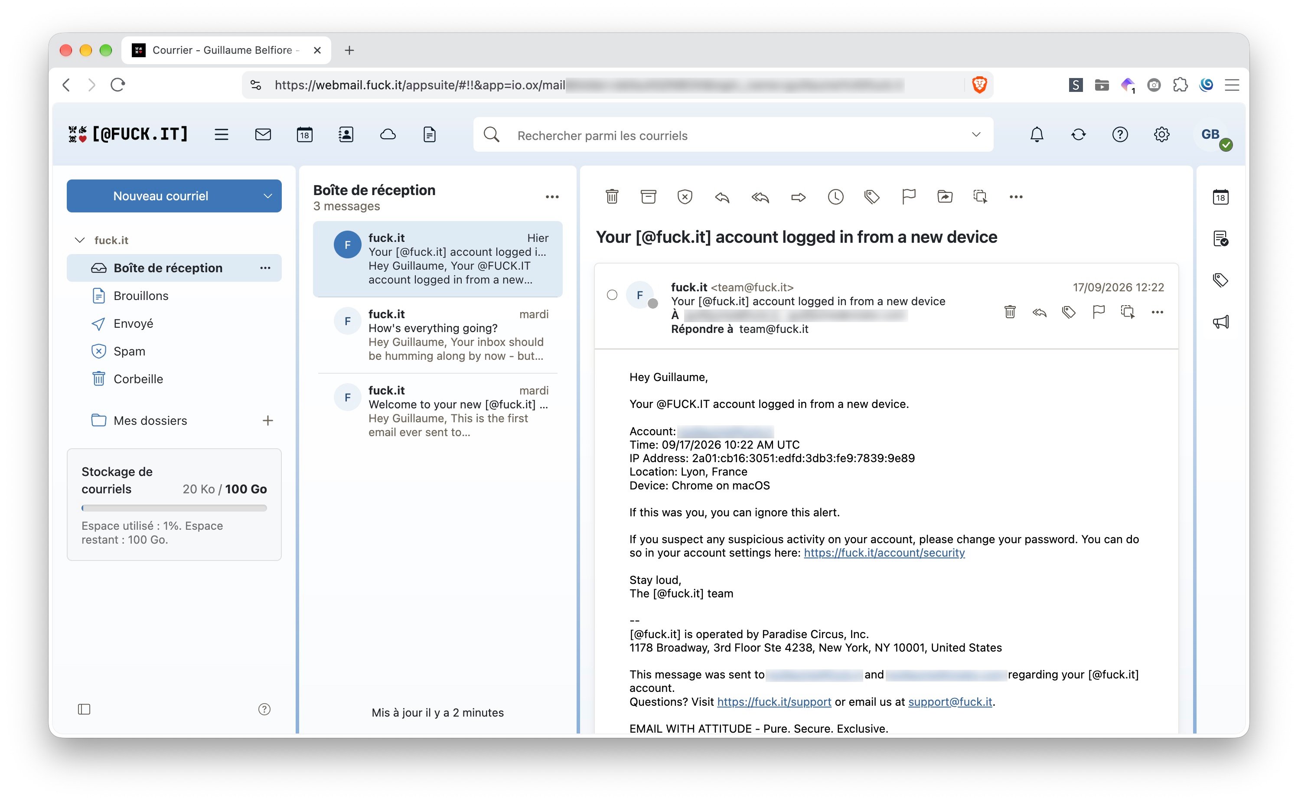Open more actions ellipsis in mail toolbar
This screenshot has height=802, width=1298.
[1016, 197]
